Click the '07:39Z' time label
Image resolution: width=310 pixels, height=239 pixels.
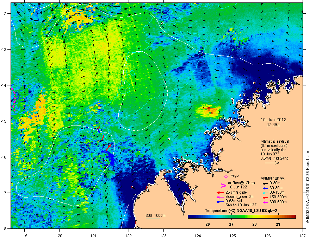coord(273,125)
